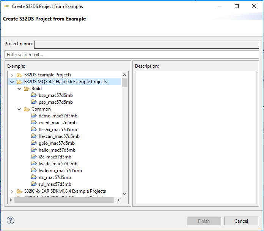The width and height of the screenshot is (264, 231).
Task: Select the demo_mac57d5mb example
Action: [x=58, y=116]
